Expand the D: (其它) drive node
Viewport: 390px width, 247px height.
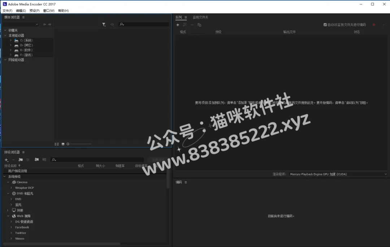(x=11, y=45)
